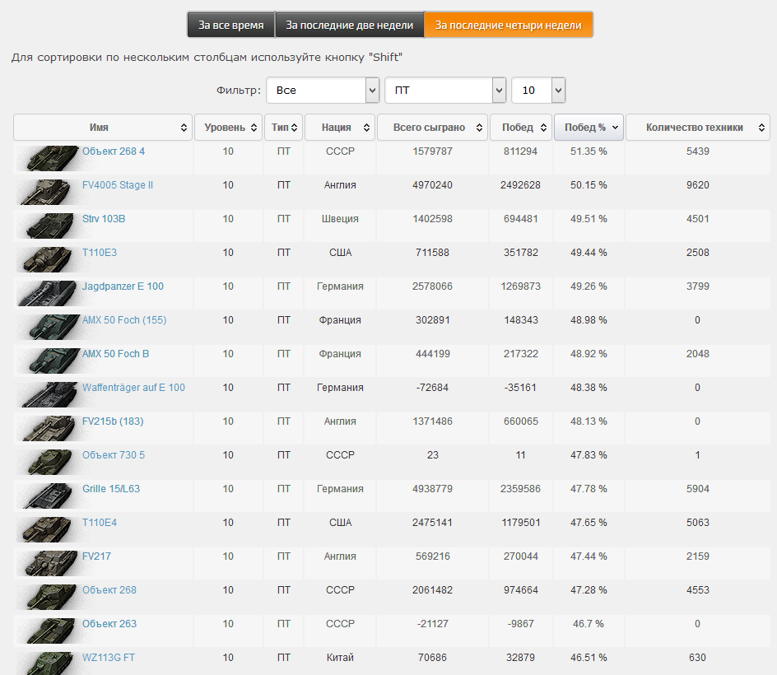Click the T110E4 tank icon

(x=48, y=529)
